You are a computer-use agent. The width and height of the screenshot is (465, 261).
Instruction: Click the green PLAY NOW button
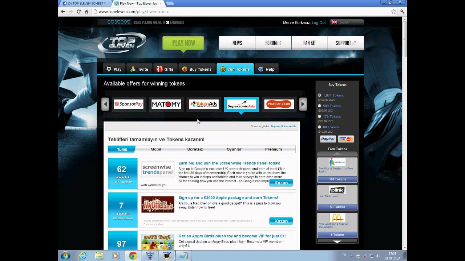[183, 43]
